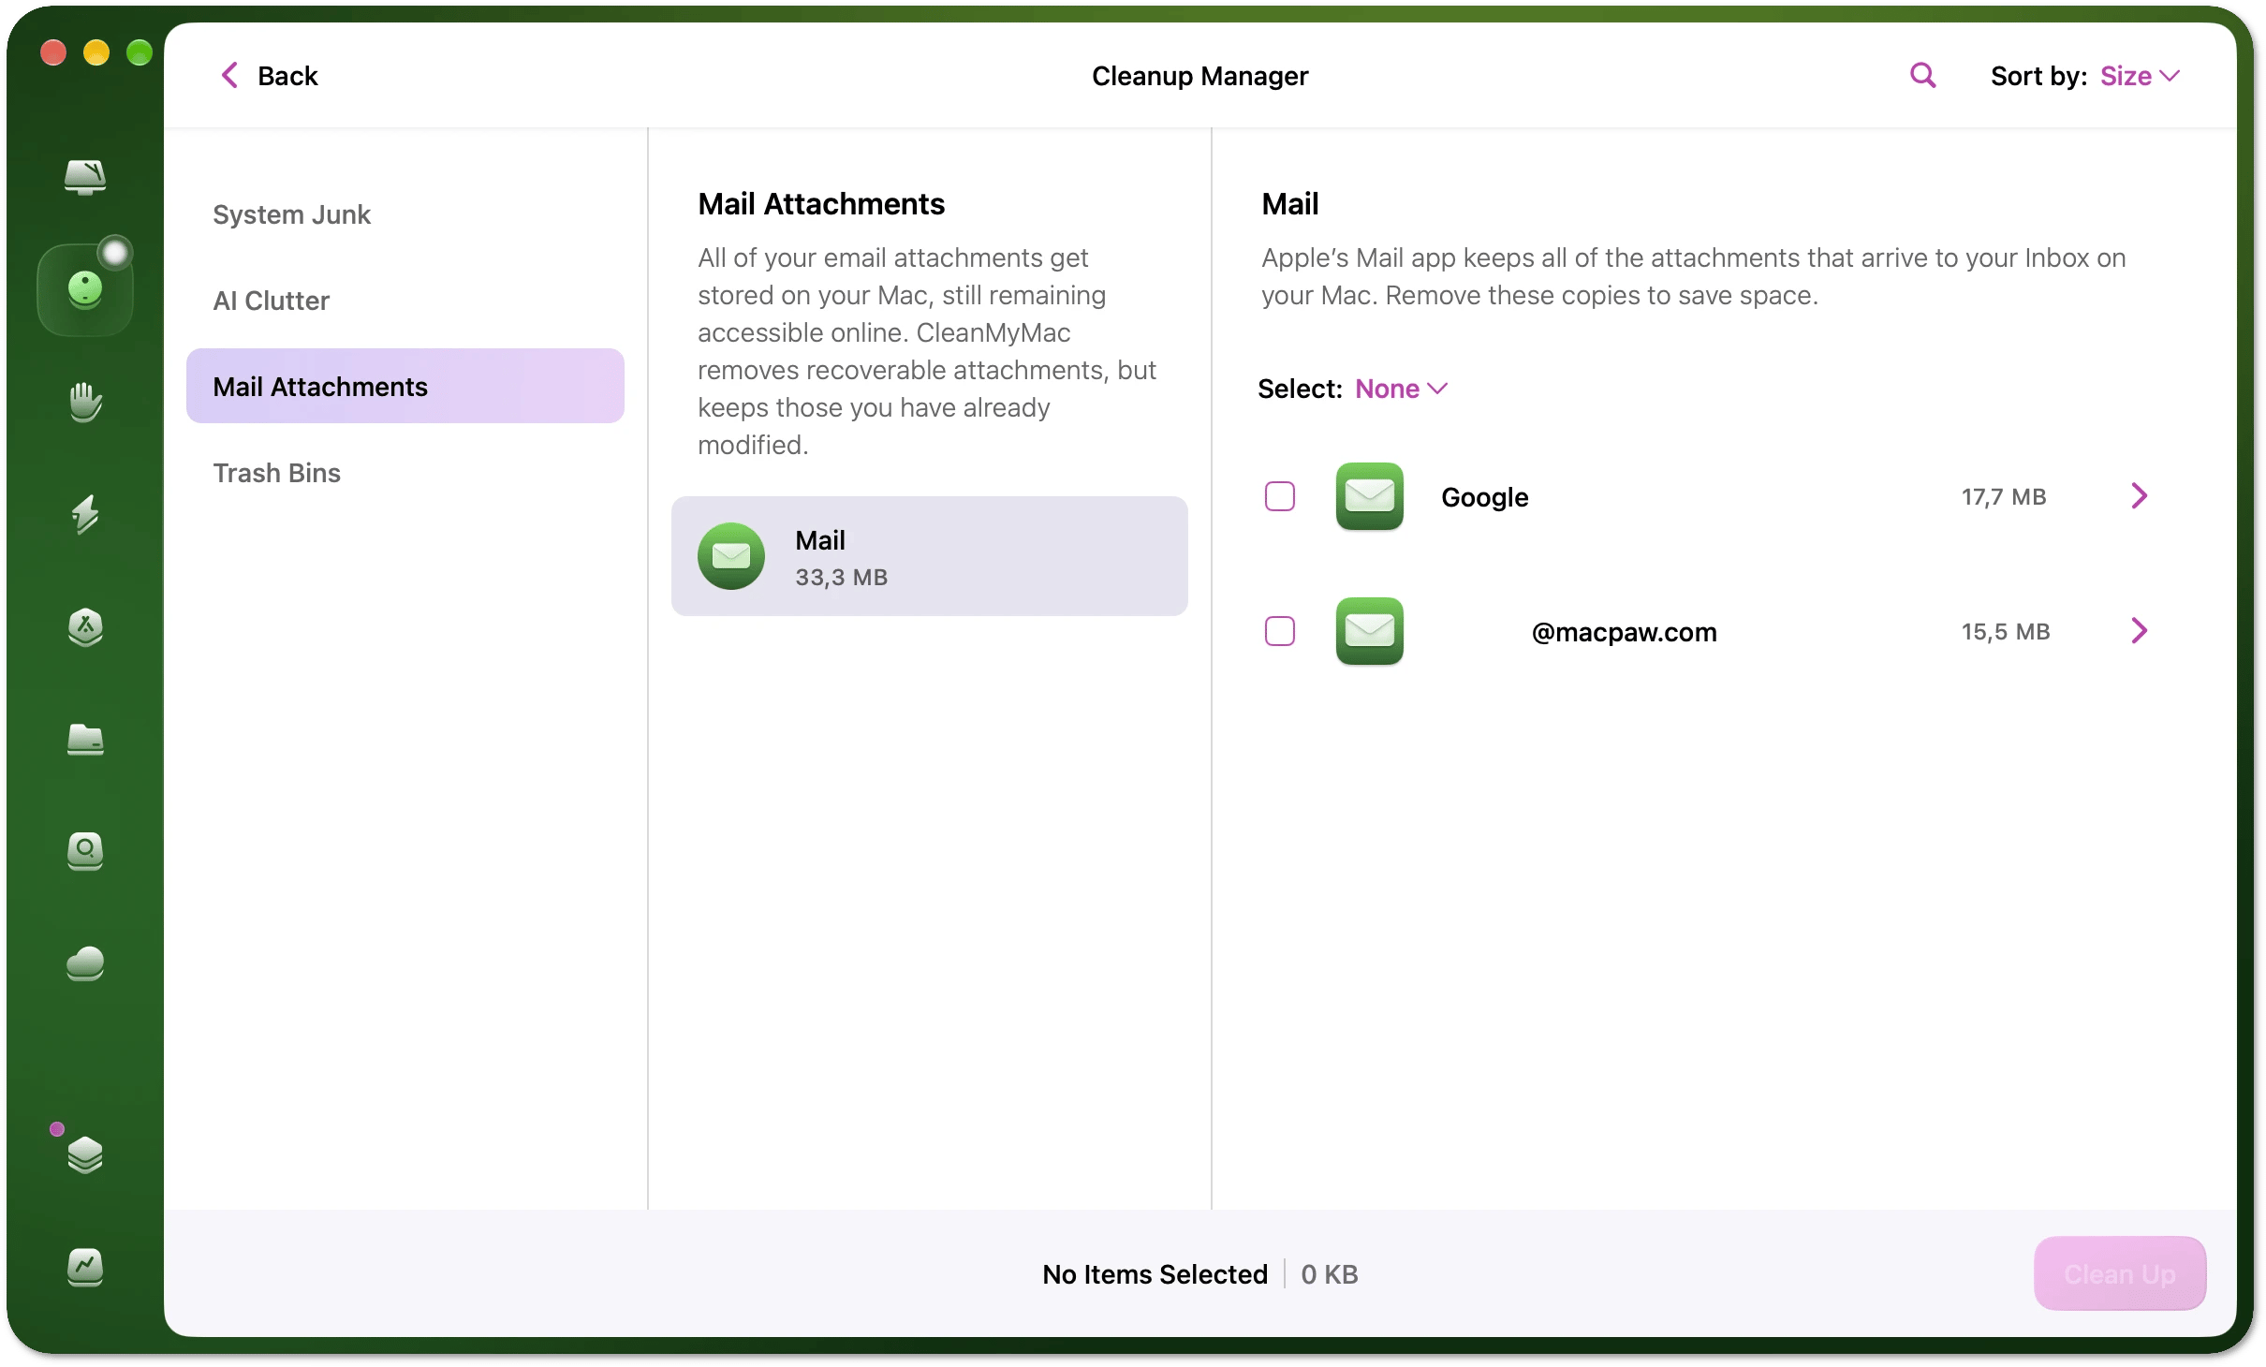Expand the Google row chevron
This screenshot has height=1367, width=2266.
click(x=2140, y=496)
